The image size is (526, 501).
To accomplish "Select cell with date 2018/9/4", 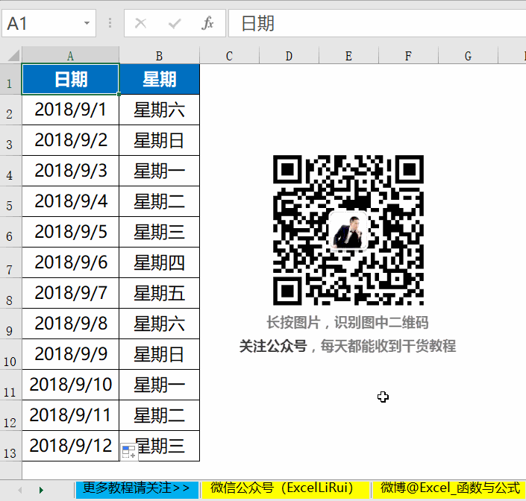I will coord(70,201).
